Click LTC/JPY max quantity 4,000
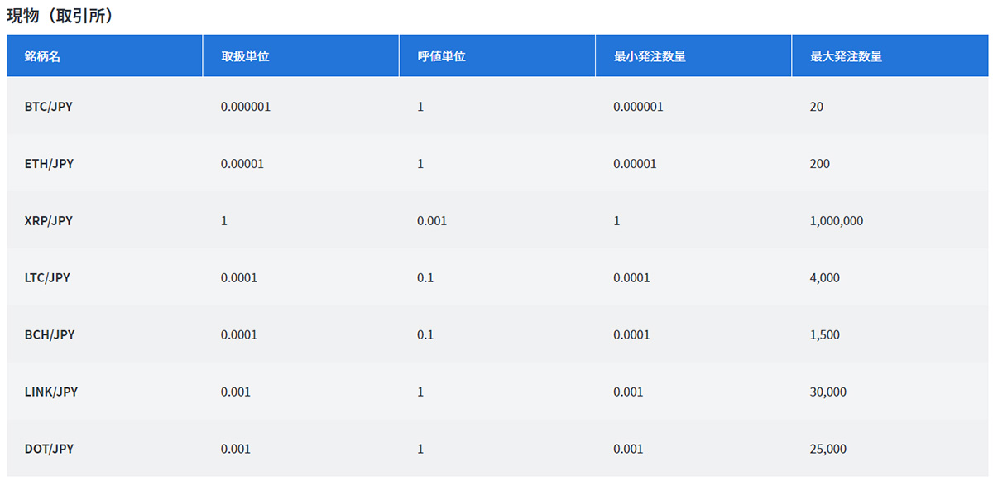The height and width of the screenshot is (481, 993). [824, 278]
